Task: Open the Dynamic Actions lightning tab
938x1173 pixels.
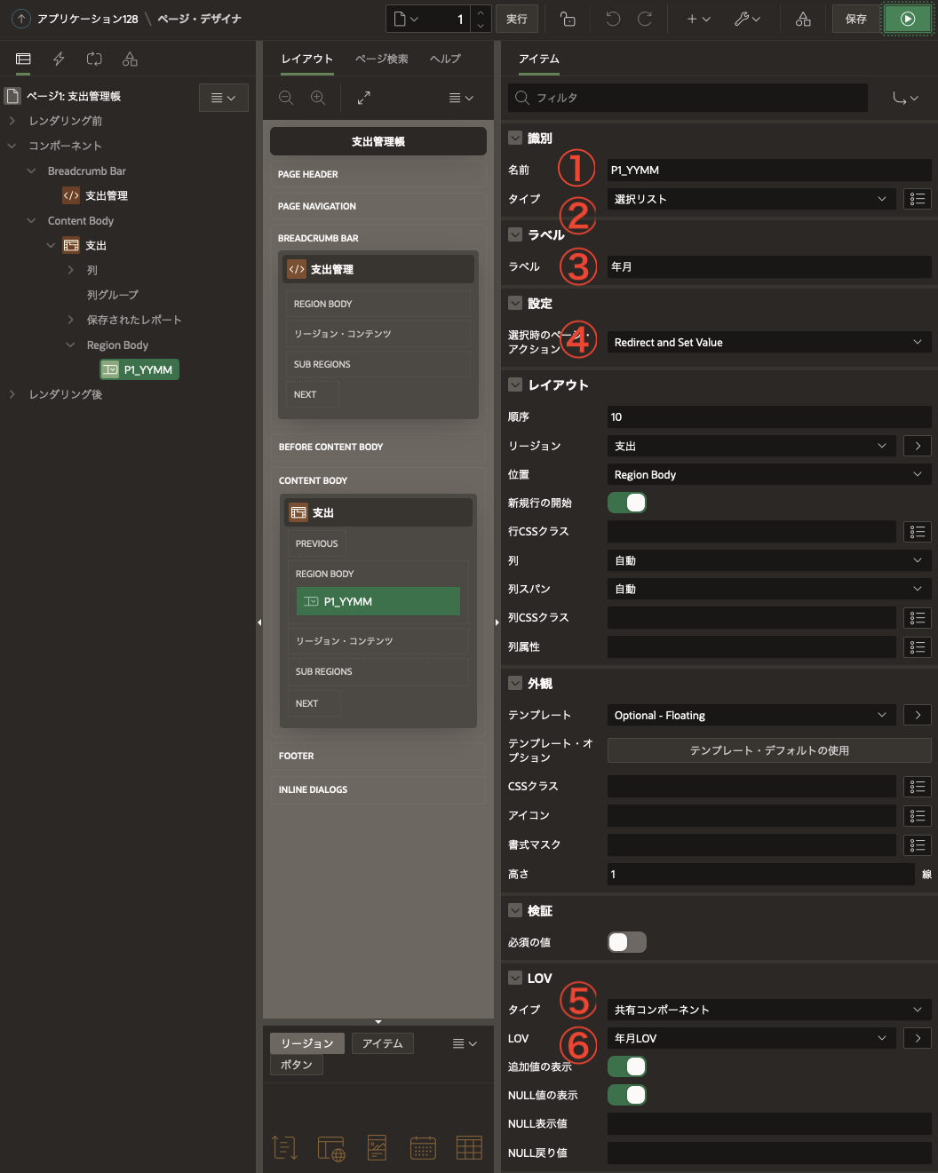Action: click(59, 59)
